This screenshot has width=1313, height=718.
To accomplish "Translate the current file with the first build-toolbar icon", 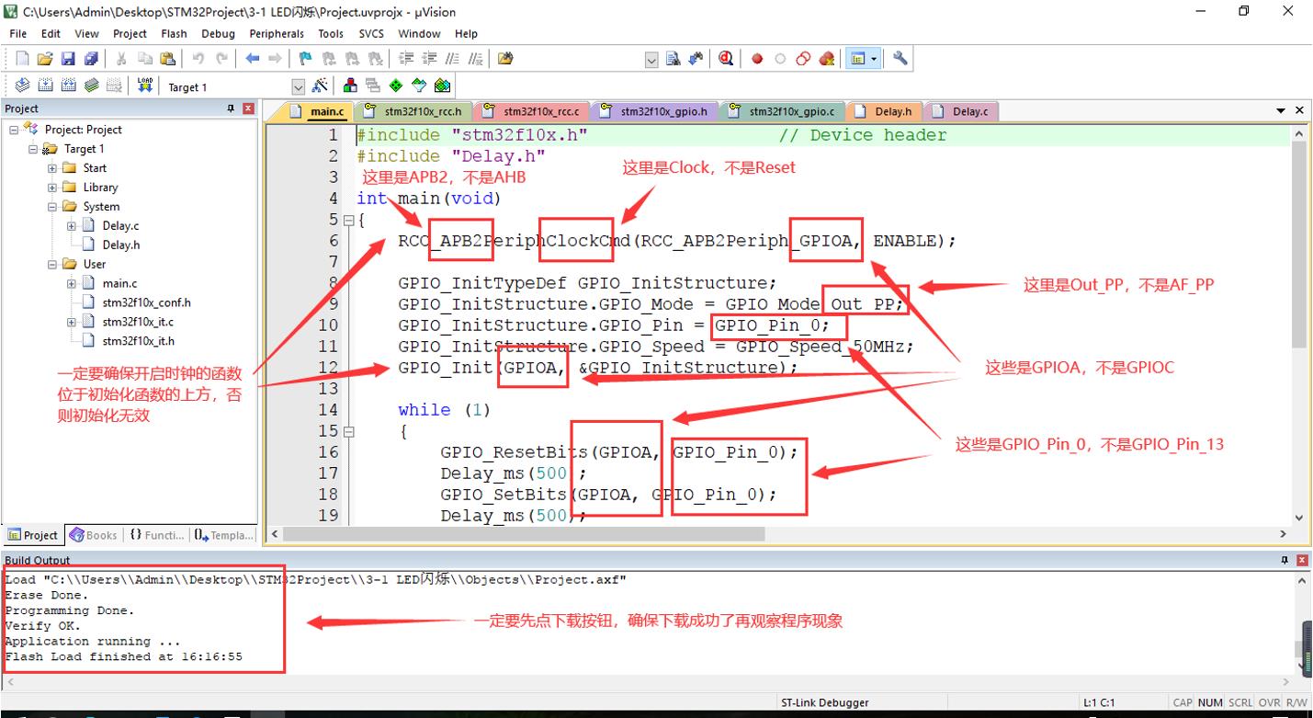I will (22, 85).
